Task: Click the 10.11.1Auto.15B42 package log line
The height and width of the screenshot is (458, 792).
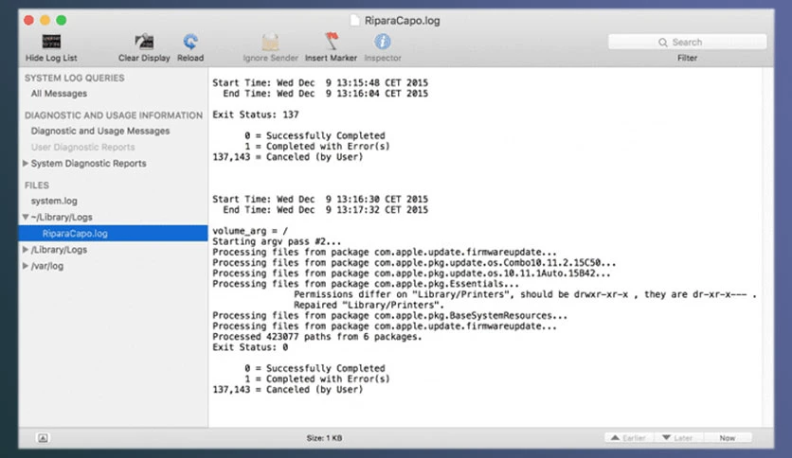Action: (x=412, y=273)
